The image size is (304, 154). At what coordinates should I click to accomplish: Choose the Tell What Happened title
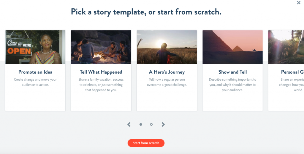click(101, 72)
